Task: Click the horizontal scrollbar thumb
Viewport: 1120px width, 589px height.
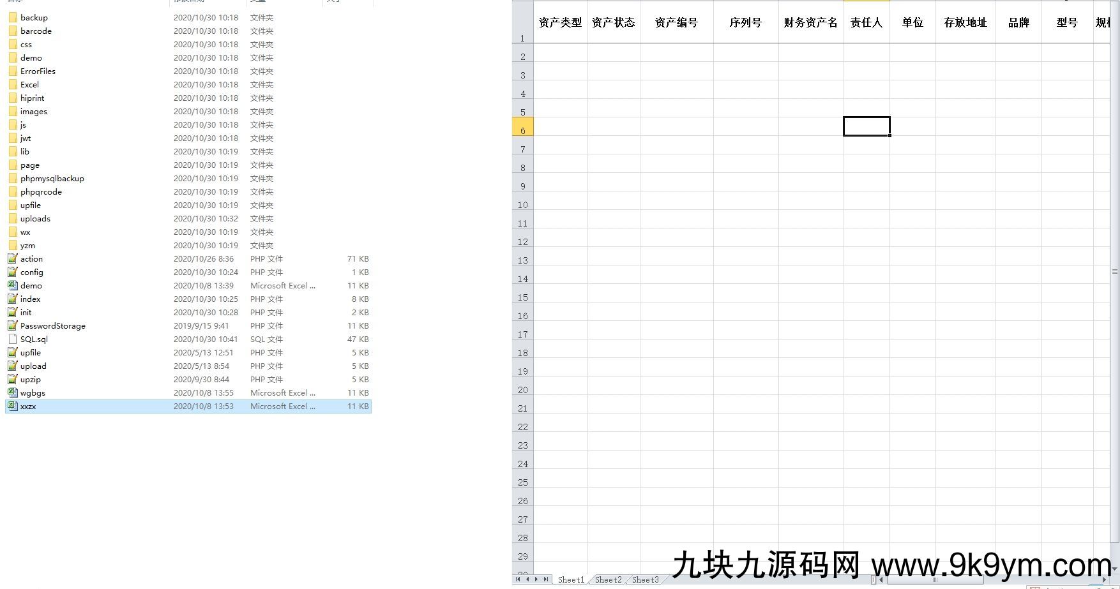Action: pyautogui.click(x=935, y=580)
